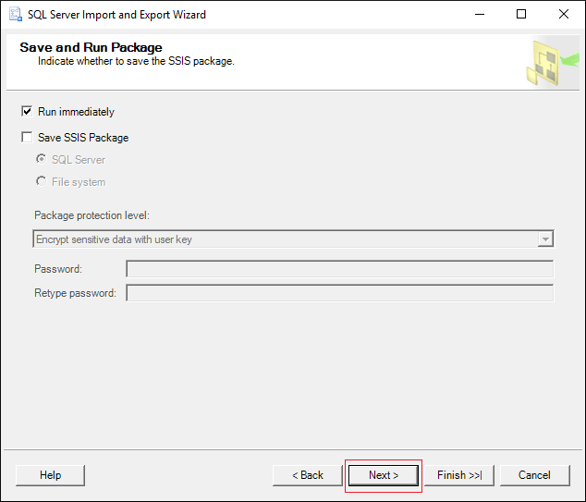Proceed with the Next button

pyautogui.click(x=384, y=475)
